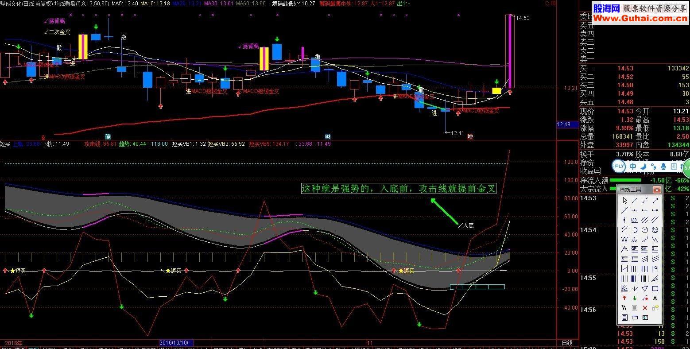Click the iFLY input method logo

click(619, 167)
